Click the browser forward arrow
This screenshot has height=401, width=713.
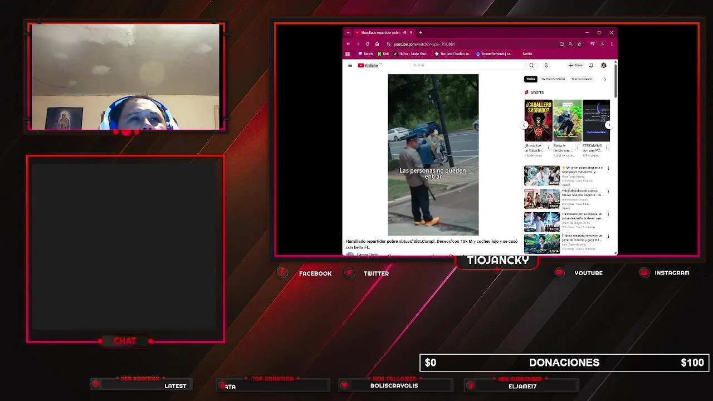358,44
